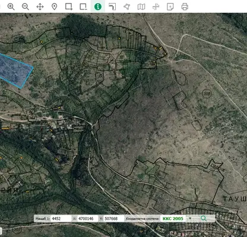Screen dimensions: 247x237
Task: Choose the remove rectangle selection tool
Action: coord(83,7)
